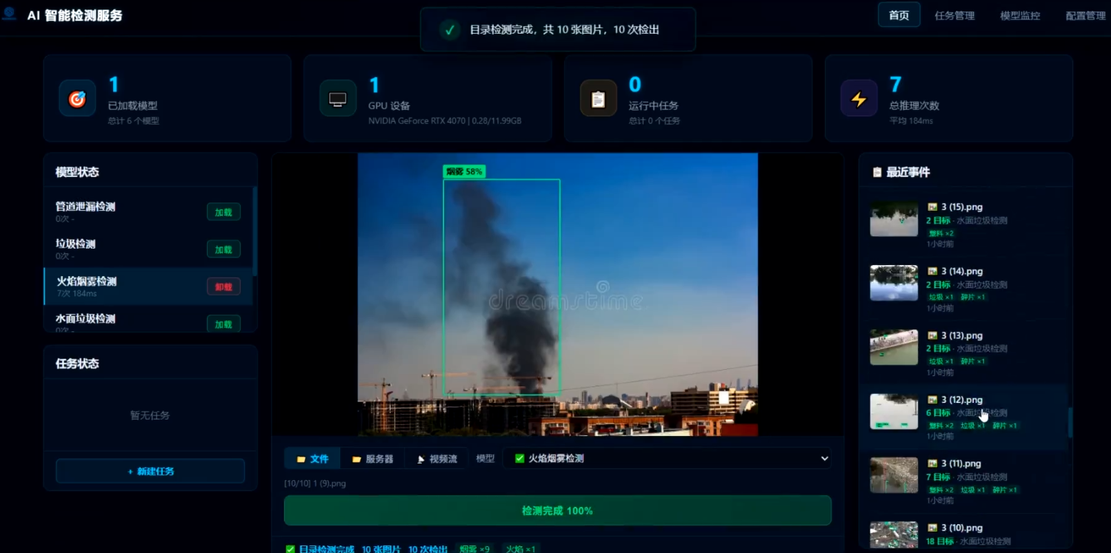
Task: Switch to the 首页 tab
Action: pos(899,15)
